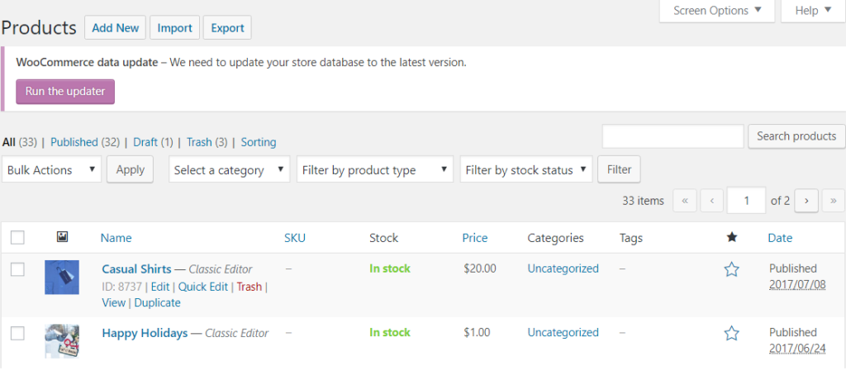Toggle featured star for Casual Shirts
This screenshot has height=385, width=846.
pyautogui.click(x=731, y=269)
